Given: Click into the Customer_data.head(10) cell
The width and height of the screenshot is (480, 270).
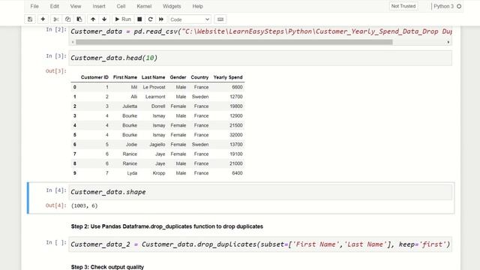Looking at the screenshot, I should (x=260, y=58).
